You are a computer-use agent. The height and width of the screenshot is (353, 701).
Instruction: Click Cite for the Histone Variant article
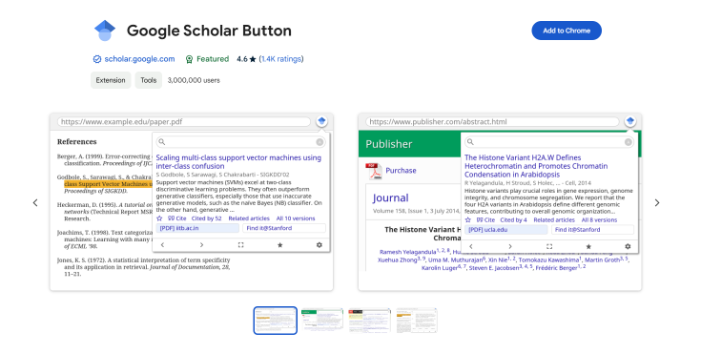click(x=485, y=220)
